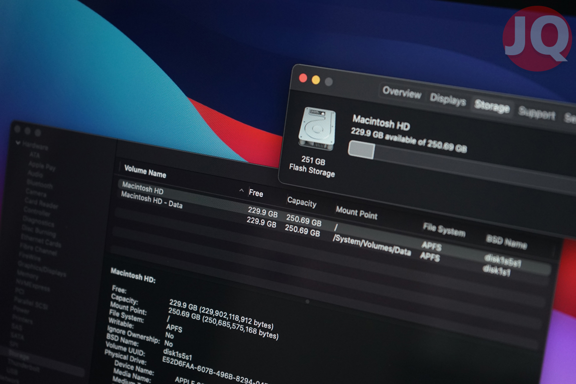The height and width of the screenshot is (384, 576).
Task: Click the '251 GB Flash Storage' label
Action: click(312, 166)
